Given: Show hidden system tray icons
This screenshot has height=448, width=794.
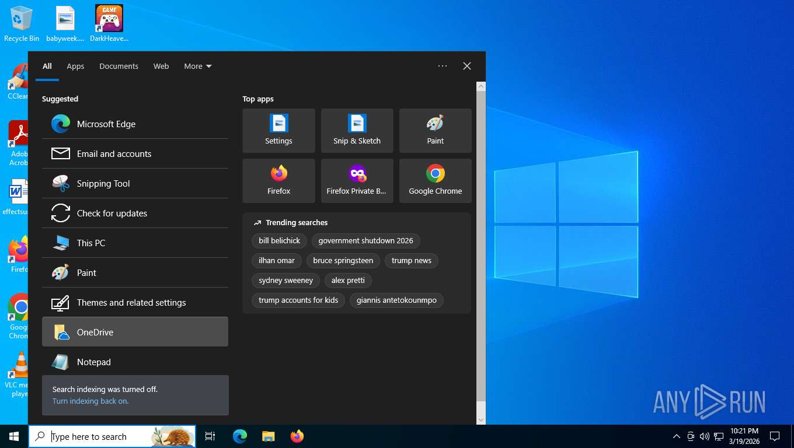Looking at the screenshot, I should [x=677, y=436].
